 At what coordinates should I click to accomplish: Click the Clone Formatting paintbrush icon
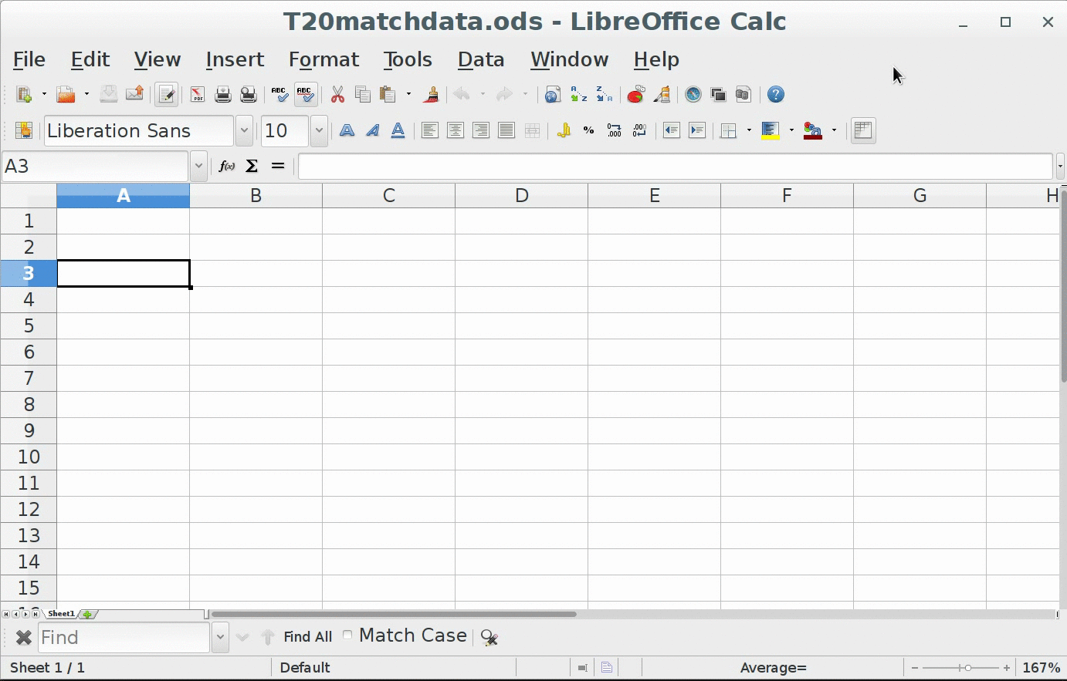point(431,95)
